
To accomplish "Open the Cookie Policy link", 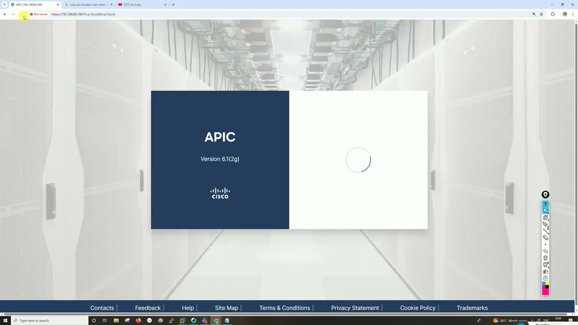I will pyautogui.click(x=418, y=308).
